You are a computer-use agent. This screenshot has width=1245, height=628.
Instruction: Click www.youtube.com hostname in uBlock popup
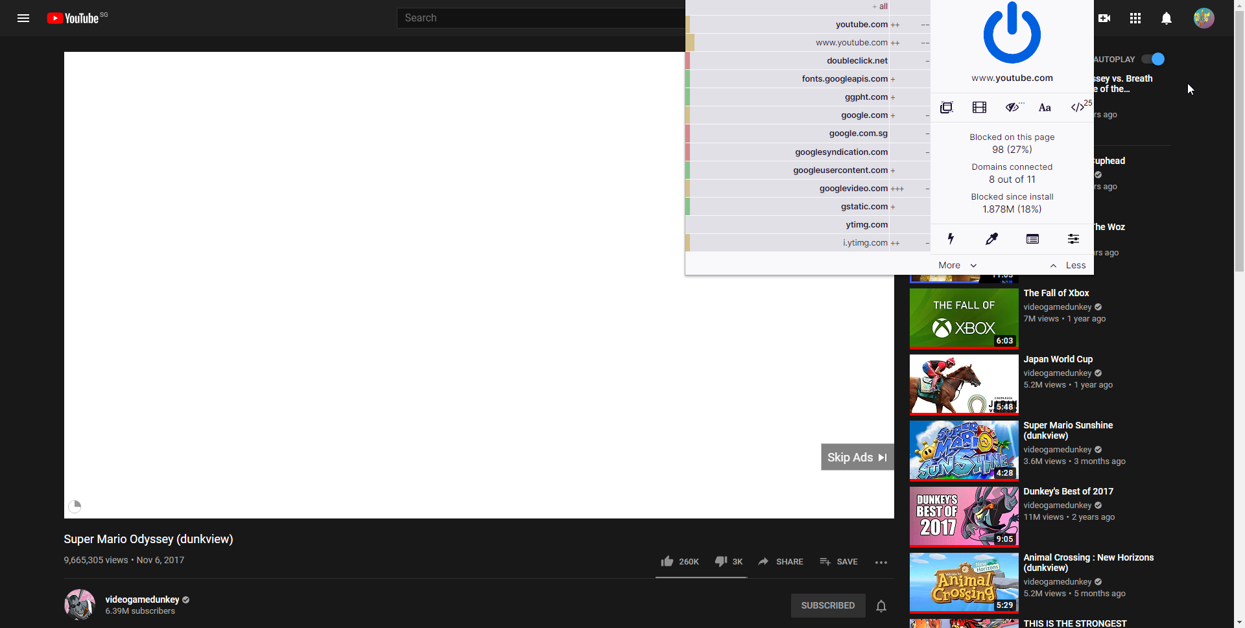click(x=1012, y=78)
